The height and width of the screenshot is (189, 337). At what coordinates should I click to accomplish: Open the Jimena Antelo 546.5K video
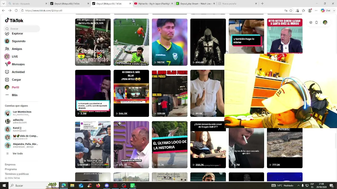[x=131, y=93]
